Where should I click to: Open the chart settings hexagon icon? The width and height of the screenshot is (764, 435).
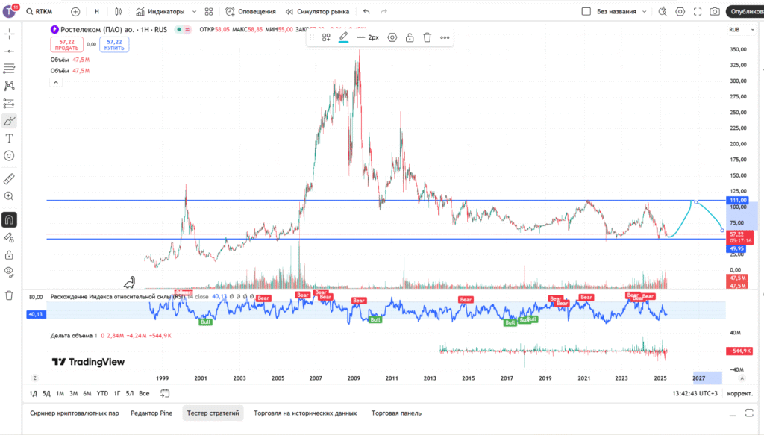[x=680, y=11]
